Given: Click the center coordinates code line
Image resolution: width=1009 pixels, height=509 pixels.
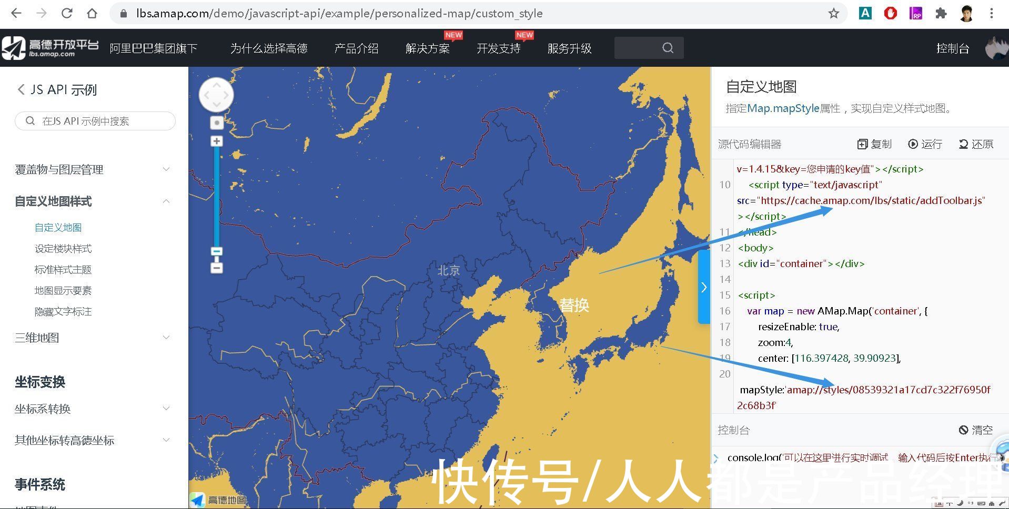Looking at the screenshot, I should pyautogui.click(x=829, y=358).
